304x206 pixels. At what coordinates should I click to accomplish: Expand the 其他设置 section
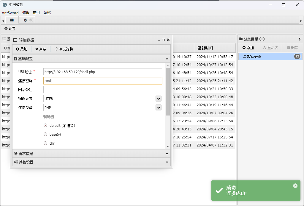coord(91,162)
